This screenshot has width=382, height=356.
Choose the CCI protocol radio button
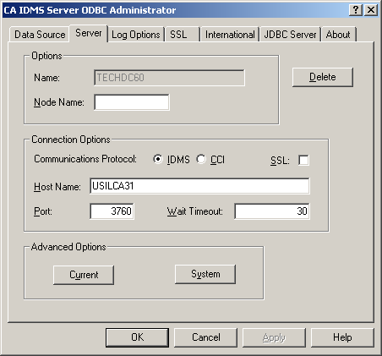point(201,159)
